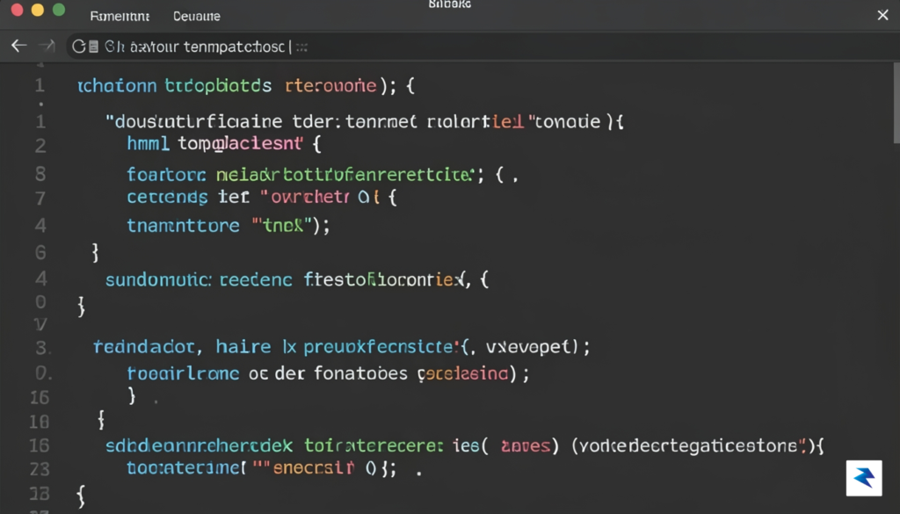Click the document icon in the address bar
This screenshot has width=900, height=514.
pos(93,47)
